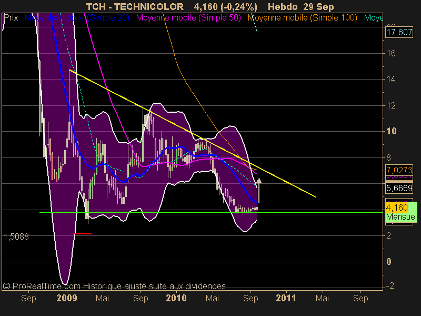Viewport: 421px width, 316px height.
Task: Click the 17,607 price tag
Action: click(399, 32)
